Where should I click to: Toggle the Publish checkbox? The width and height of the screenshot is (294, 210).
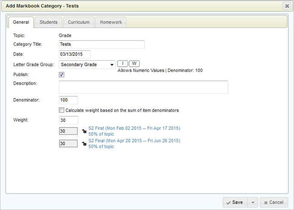click(62, 74)
